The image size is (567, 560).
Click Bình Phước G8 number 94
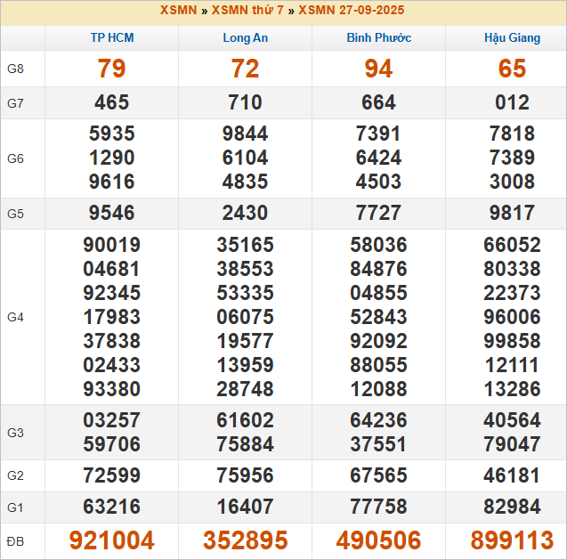(x=379, y=69)
